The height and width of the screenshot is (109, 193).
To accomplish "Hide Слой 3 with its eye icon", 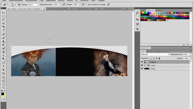I will click(x=142, y=62).
